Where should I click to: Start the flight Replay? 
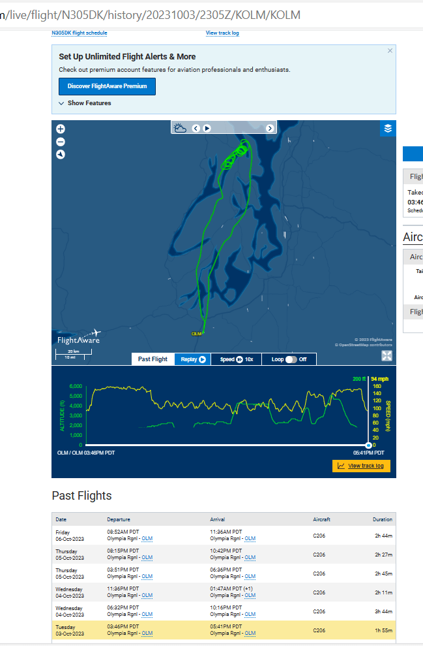pos(193,359)
